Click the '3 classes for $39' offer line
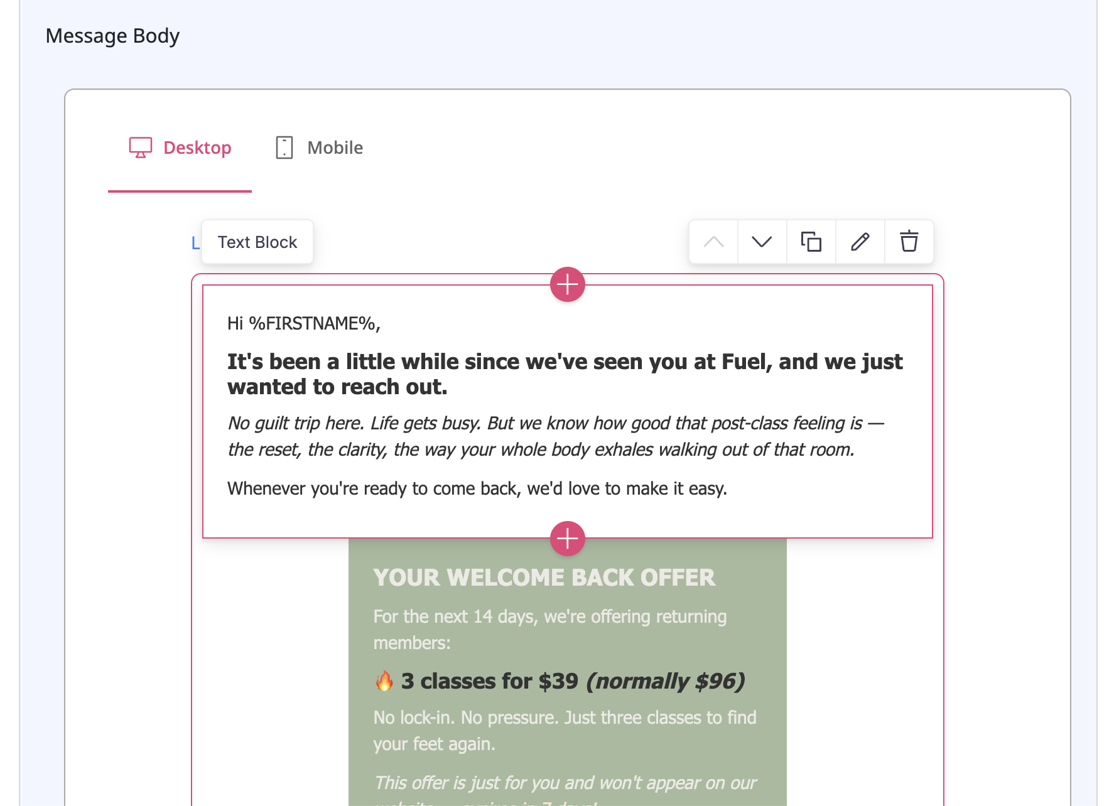This screenshot has width=1114, height=806. (x=559, y=681)
